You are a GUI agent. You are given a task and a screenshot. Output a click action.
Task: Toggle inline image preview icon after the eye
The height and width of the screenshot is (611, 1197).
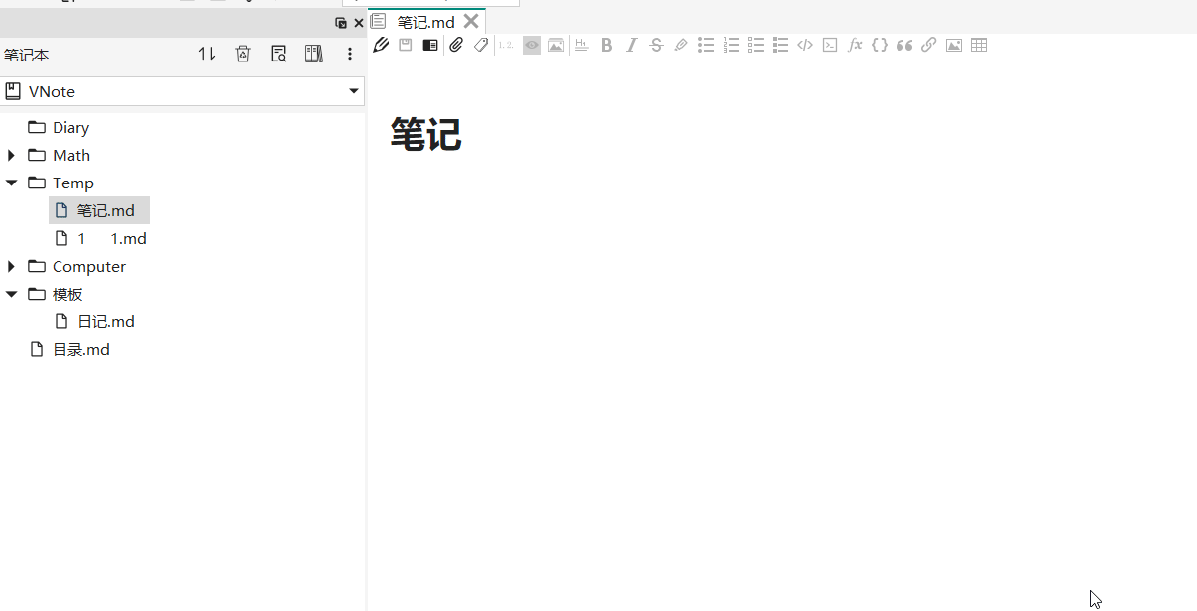click(x=556, y=45)
